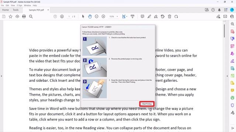Activate the Hand pan tool
236x132 pixels.
pyautogui.click(x=90, y=16)
